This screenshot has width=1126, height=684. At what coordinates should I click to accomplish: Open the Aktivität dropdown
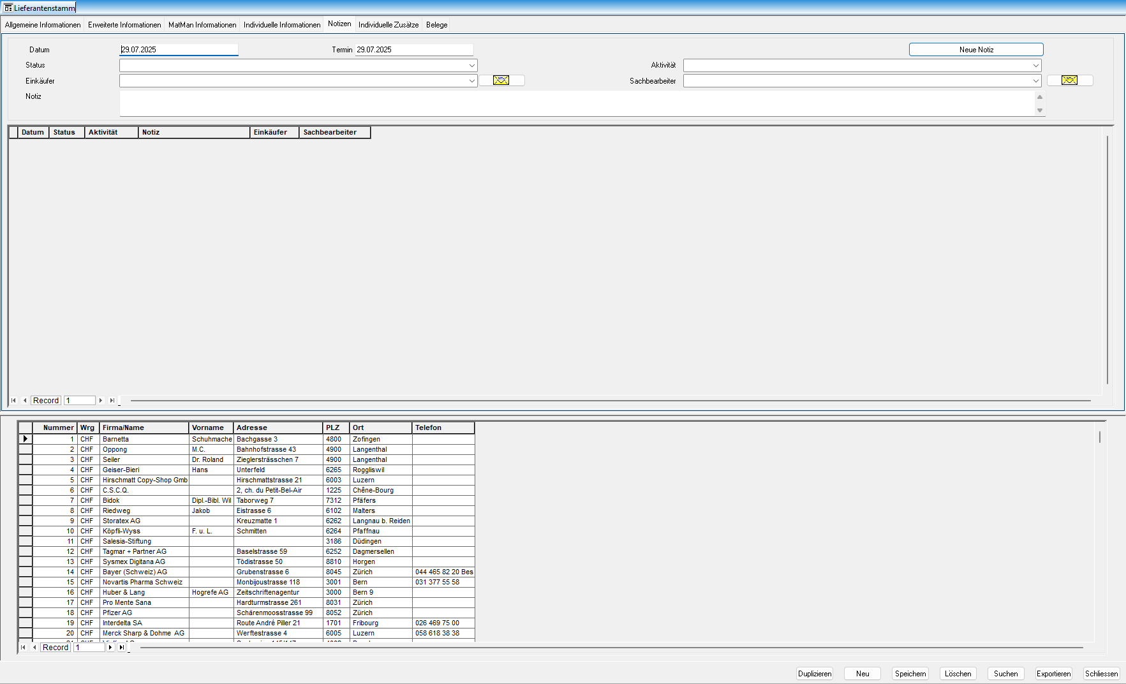[1035, 66]
